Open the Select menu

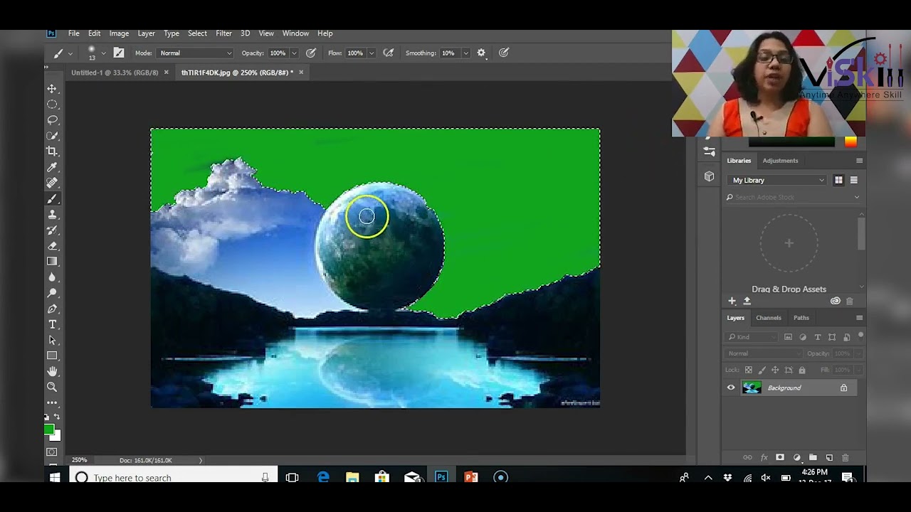point(197,33)
